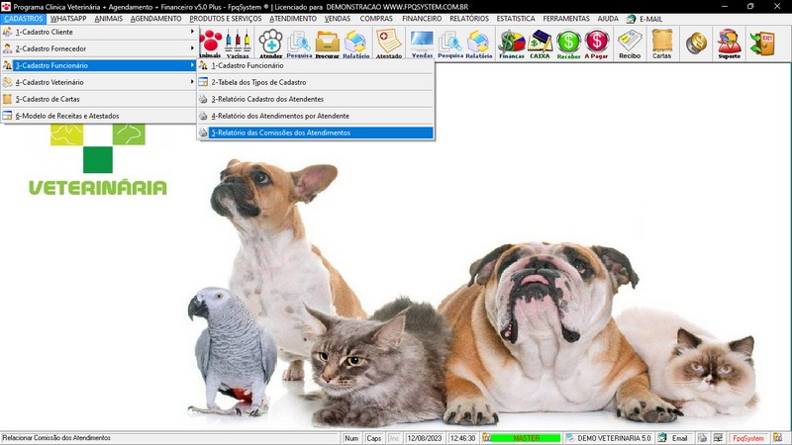792x445 pixels.
Task: Click the printer icon in status bar
Action: (x=703, y=438)
